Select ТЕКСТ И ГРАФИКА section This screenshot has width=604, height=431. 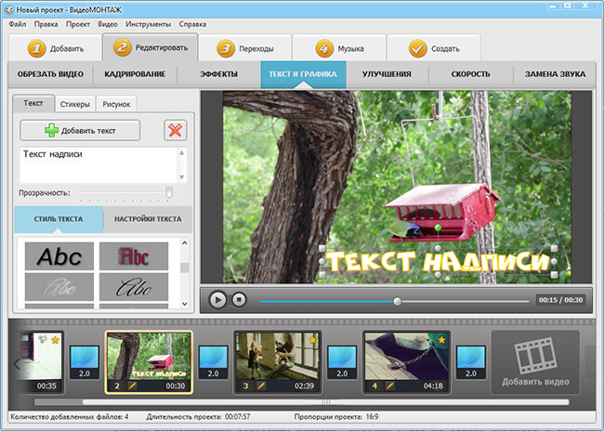pyautogui.click(x=303, y=74)
